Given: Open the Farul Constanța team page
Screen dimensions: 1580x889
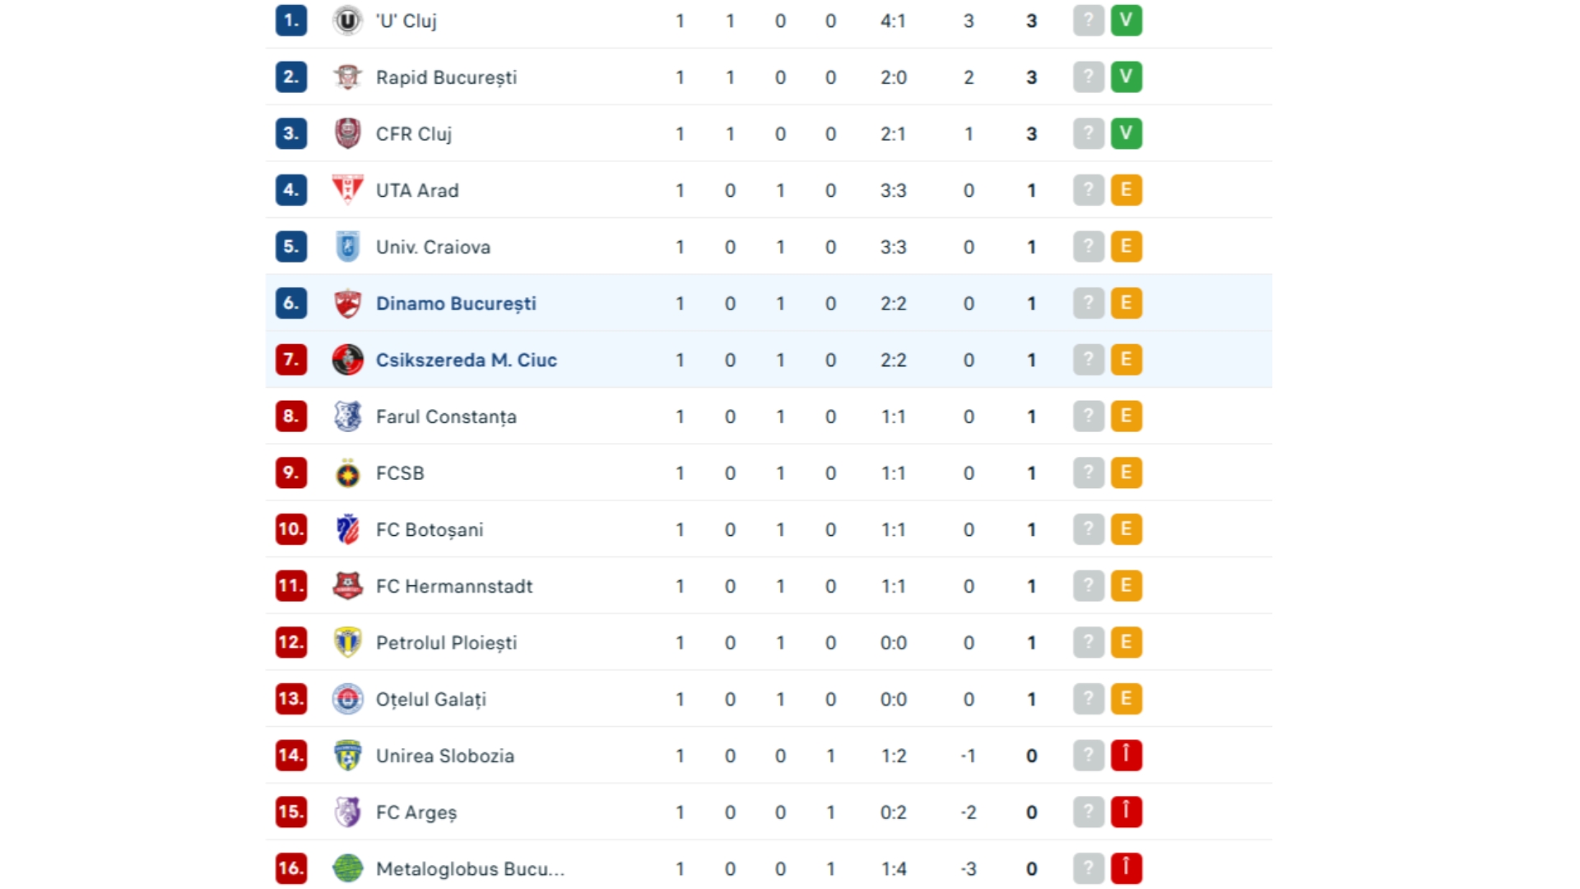Looking at the screenshot, I should pos(446,417).
